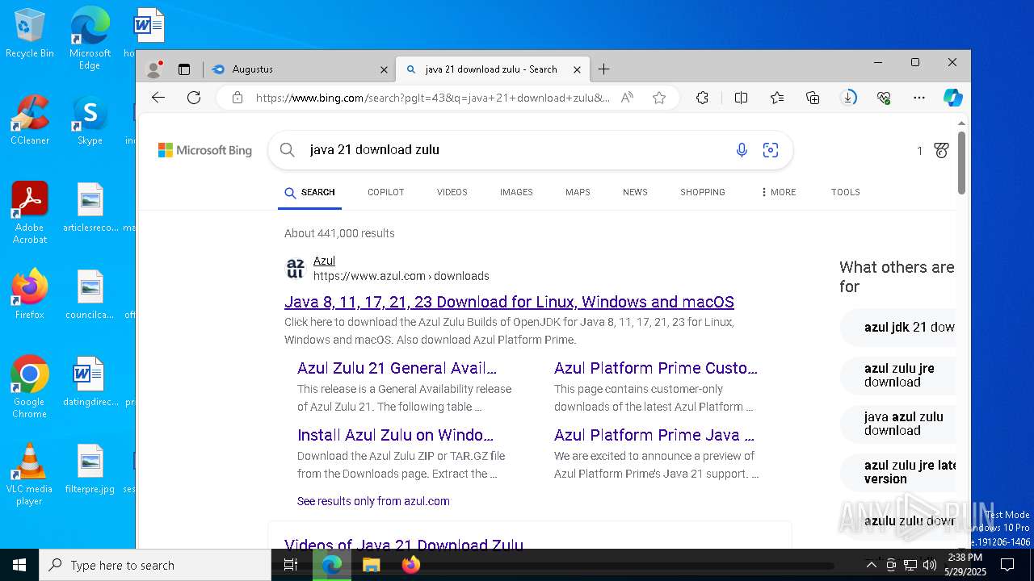Click the Edge profile avatar icon

coord(153,69)
